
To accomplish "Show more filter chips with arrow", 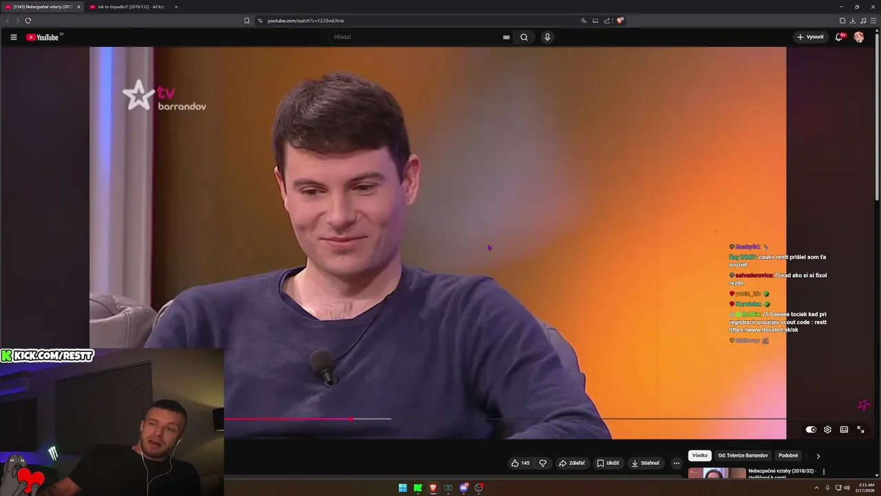I will [818, 455].
